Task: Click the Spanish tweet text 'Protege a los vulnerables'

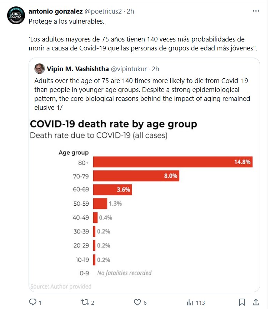Action: 66,21
